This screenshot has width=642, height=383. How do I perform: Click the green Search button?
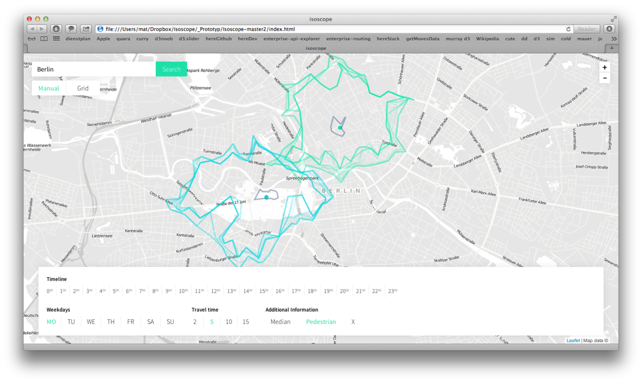tap(171, 69)
